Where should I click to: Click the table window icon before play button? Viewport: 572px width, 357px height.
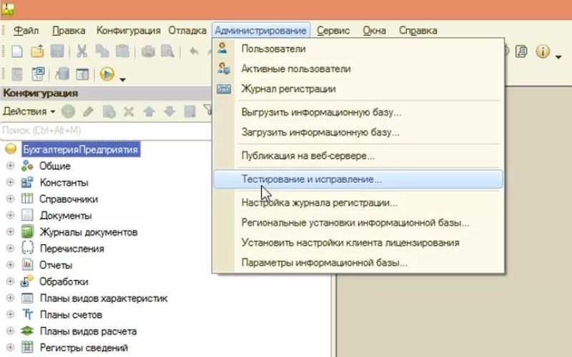point(82,74)
